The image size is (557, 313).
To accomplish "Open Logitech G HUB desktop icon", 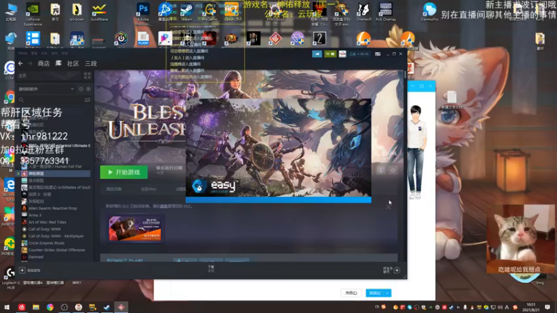I will click(10, 278).
